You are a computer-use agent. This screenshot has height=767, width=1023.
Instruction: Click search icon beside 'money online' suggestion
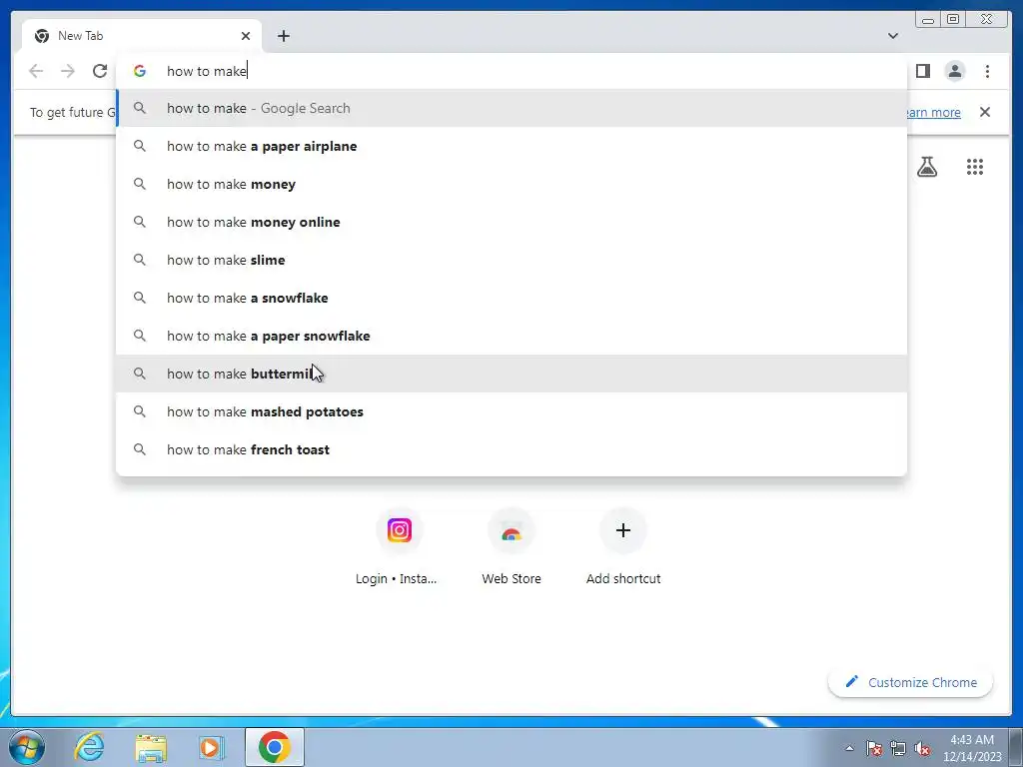(140, 222)
